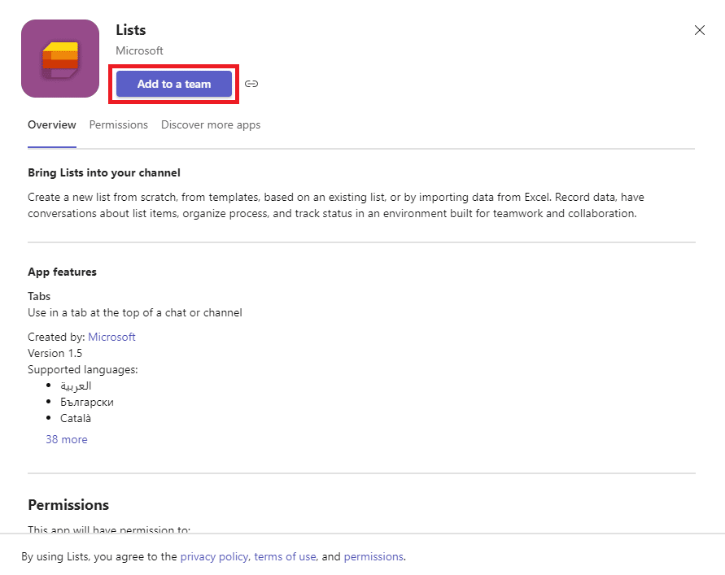
Task: Click the Català language entry
Action: click(76, 418)
